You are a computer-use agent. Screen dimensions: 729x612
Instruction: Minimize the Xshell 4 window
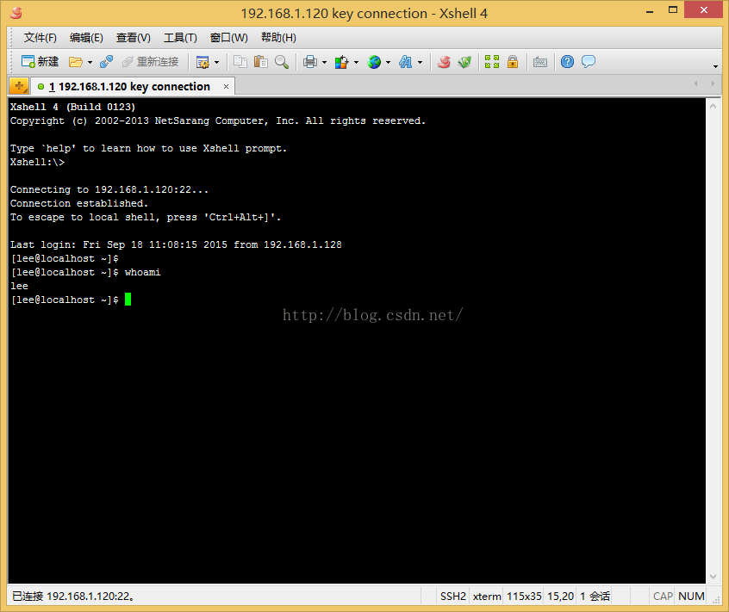pyautogui.click(x=650, y=11)
